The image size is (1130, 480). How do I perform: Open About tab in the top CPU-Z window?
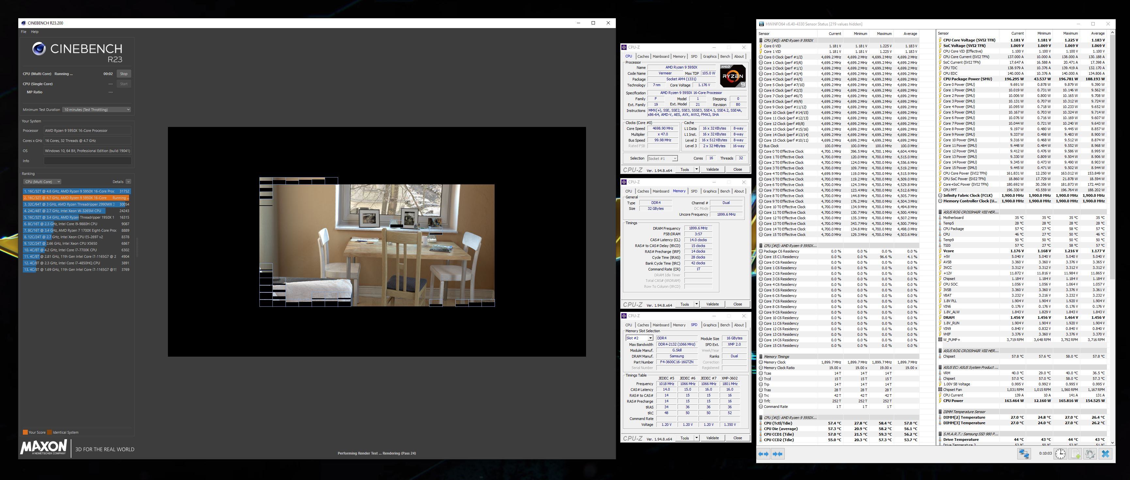(x=739, y=56)
